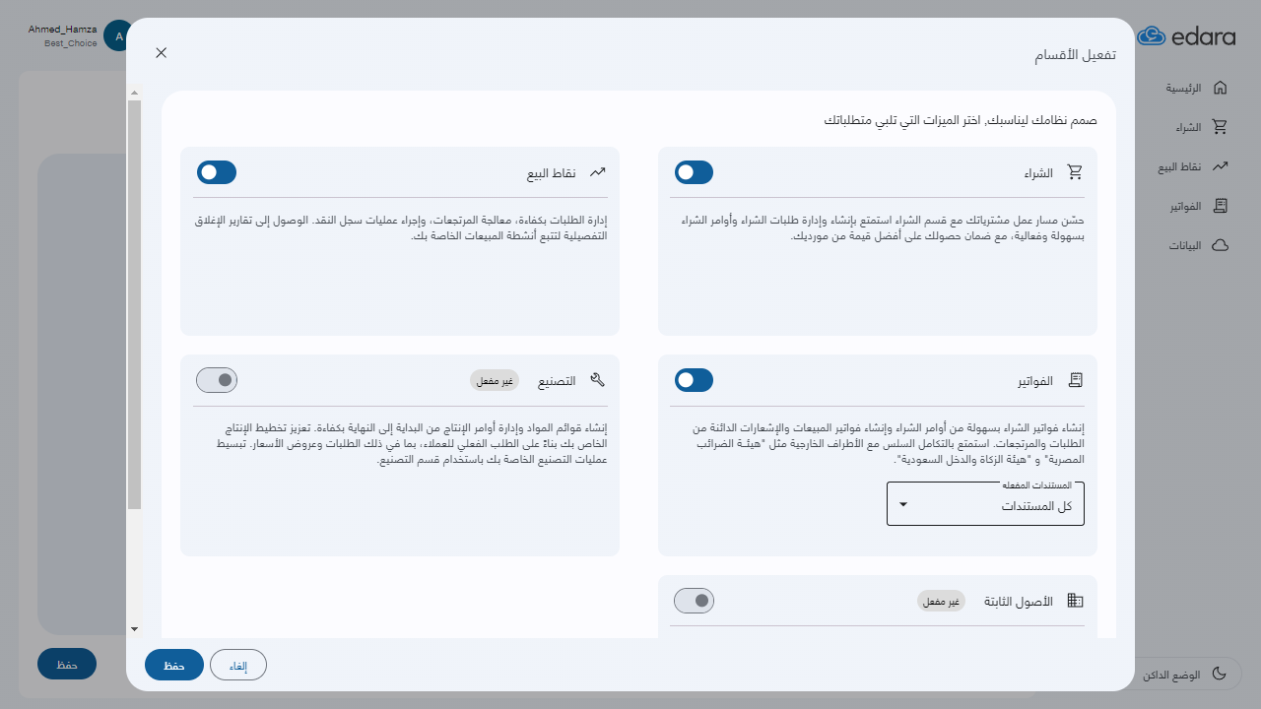Open البيانات in the sidebar menu
The width and height of the screenshot is (1261, 709).
[x=1199, y=245]
